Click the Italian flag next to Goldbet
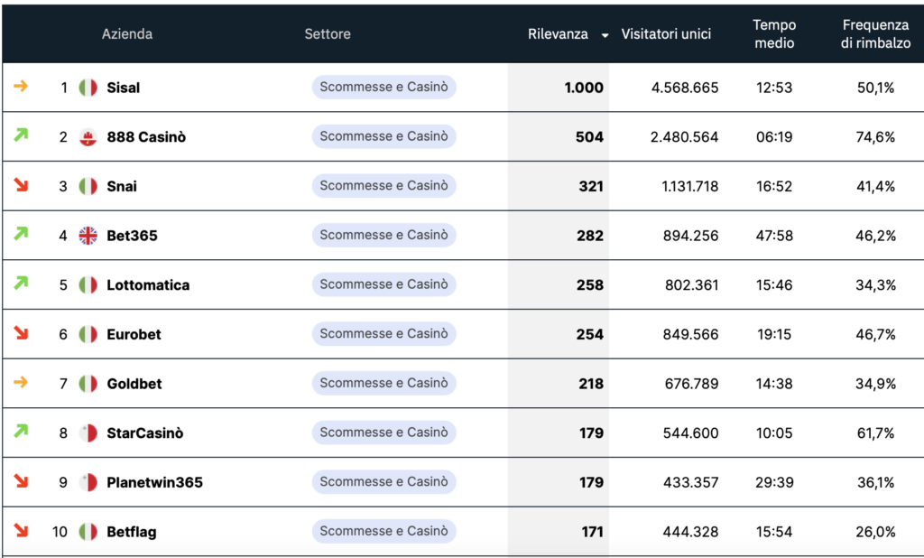The height and width of the screenshot is (558, 924). [88, 384]
